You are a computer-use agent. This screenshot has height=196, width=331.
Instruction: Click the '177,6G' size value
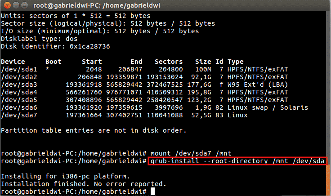click(x=199, y=85)
